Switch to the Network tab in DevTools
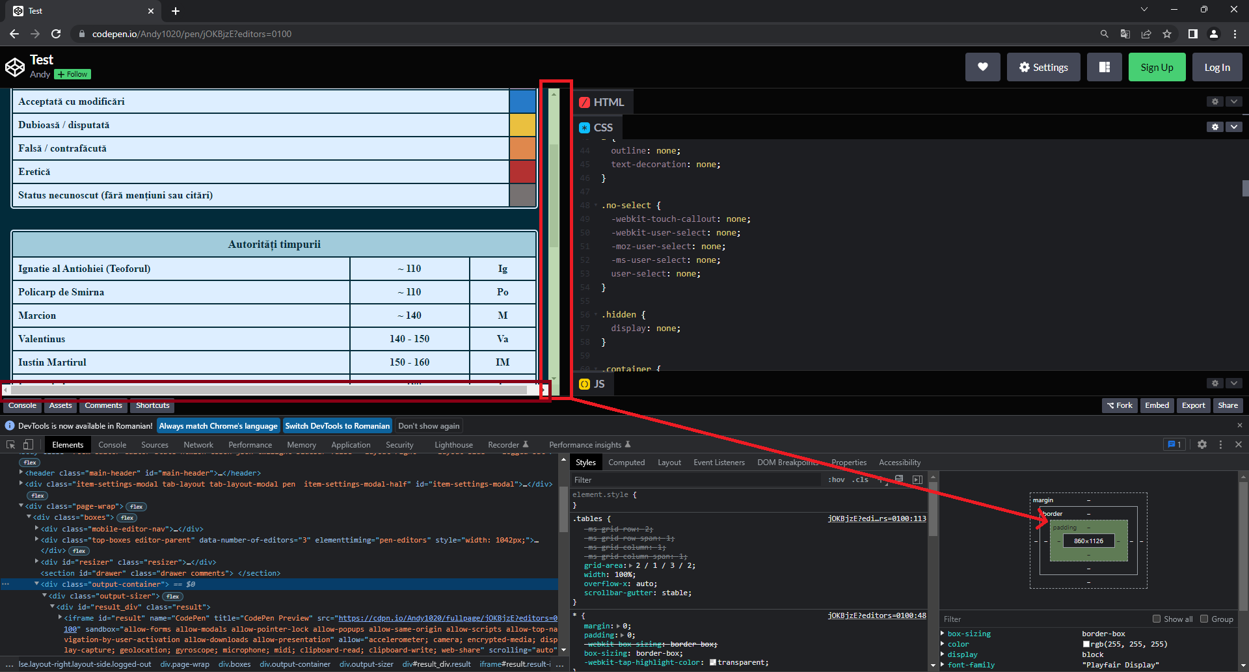 click(198, 445)
